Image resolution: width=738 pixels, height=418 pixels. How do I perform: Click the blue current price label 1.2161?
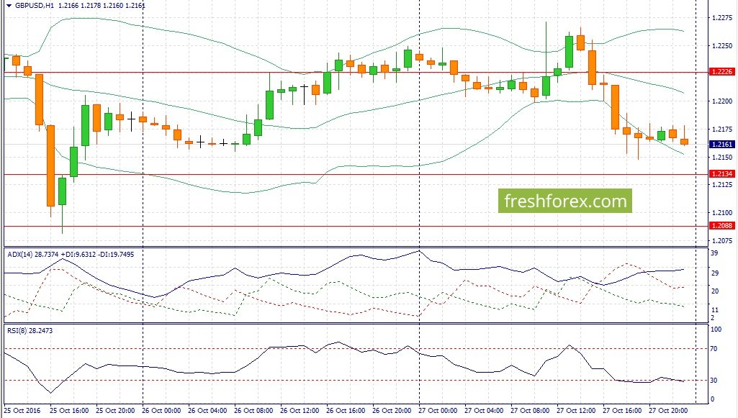[722, 145]
